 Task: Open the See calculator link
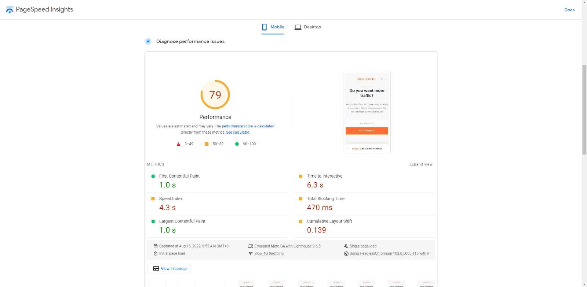tap(238, 133)
